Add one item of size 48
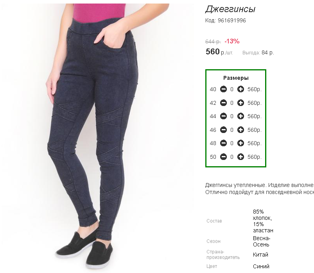Viewport: 314px width, 273px height. pyautogui.click(x=240, y=143)
